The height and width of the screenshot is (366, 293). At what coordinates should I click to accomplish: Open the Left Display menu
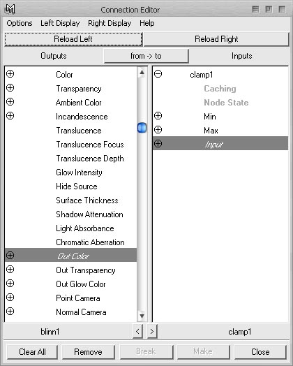[x=60, y=23]
